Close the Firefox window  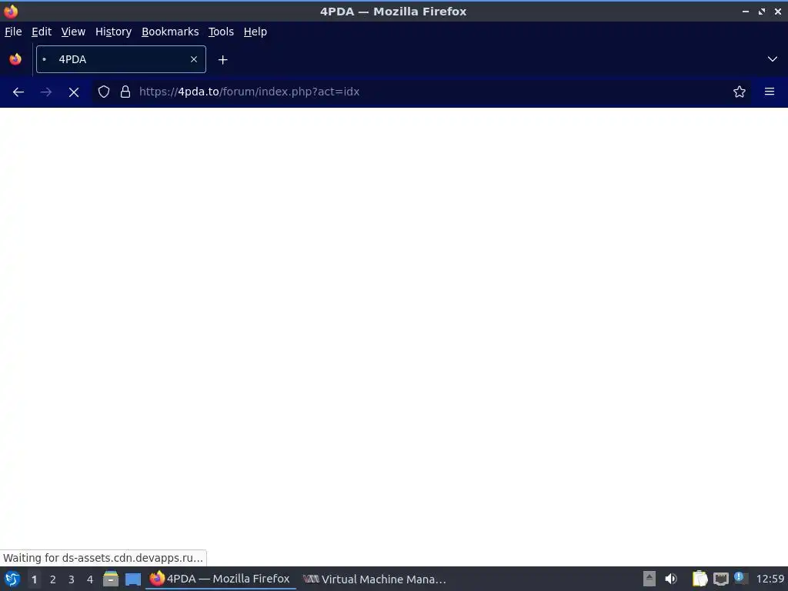(x=777, y=11)
